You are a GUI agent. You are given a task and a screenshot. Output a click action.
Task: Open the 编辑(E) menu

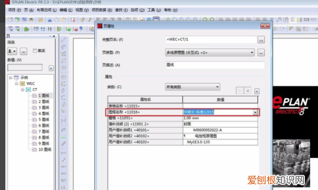(x=66, y=10)
